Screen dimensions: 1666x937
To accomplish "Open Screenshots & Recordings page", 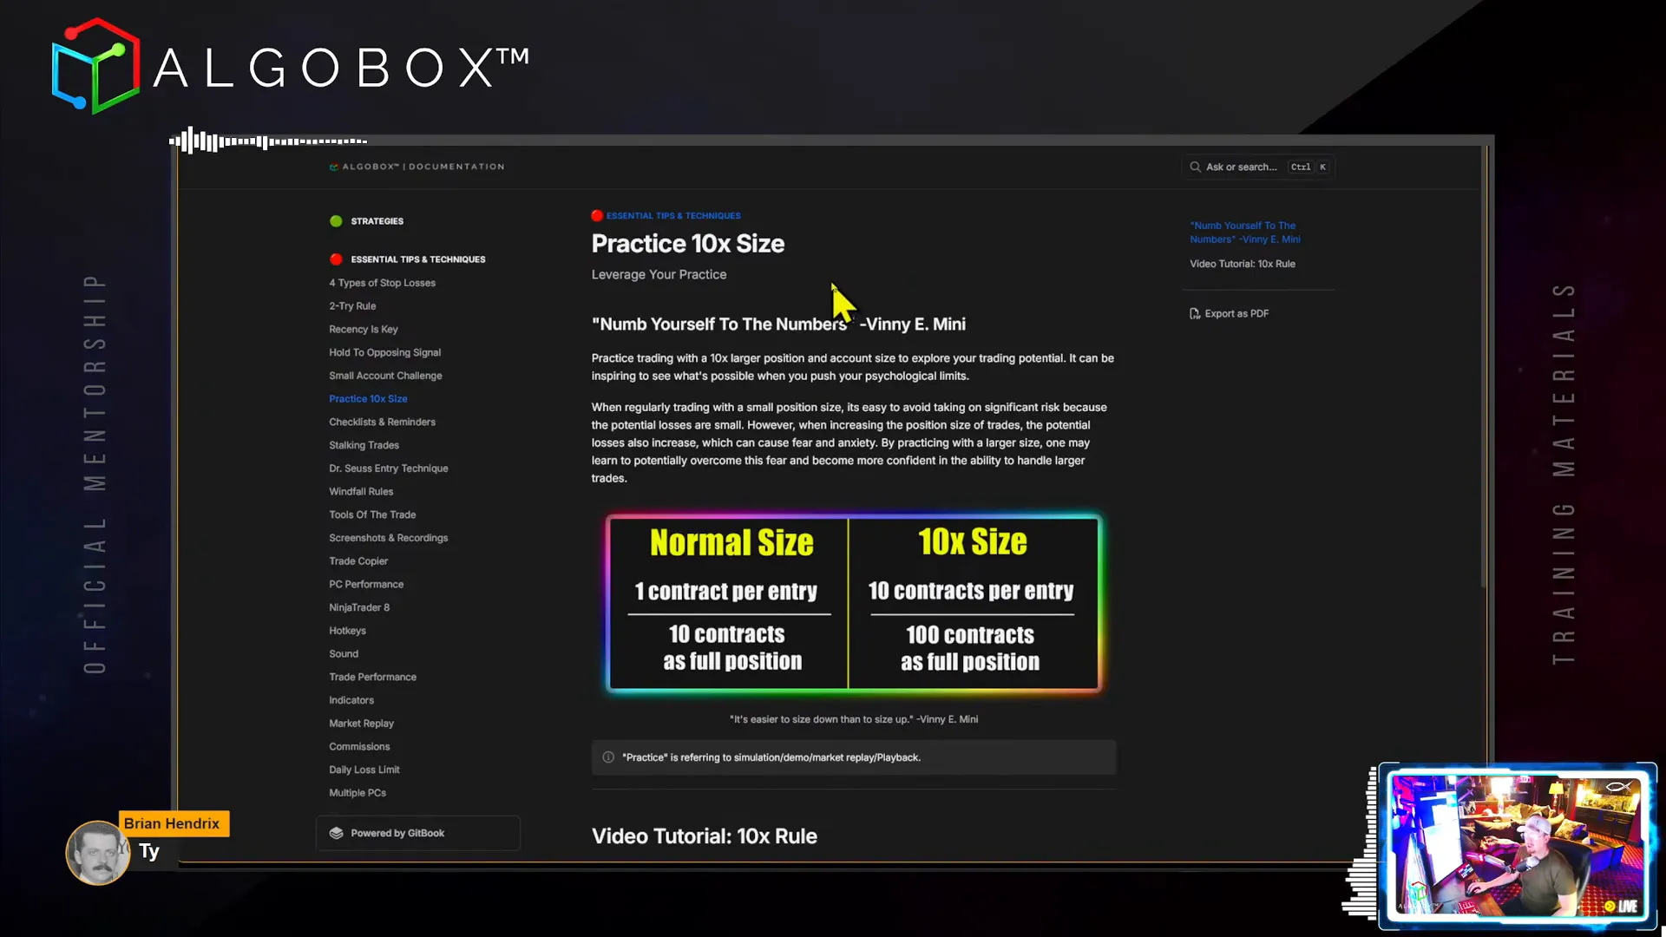I will [x=388, y=538].
